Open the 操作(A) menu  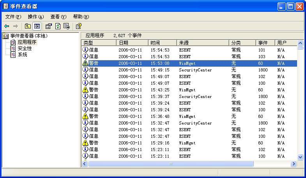(36, 17)
